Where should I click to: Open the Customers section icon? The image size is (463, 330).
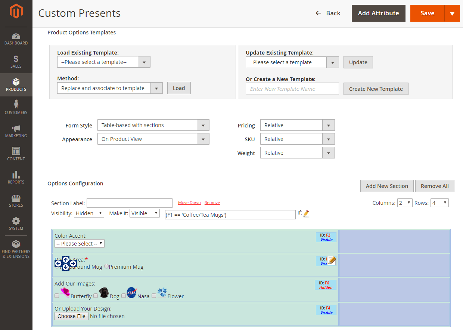(x=16, y=108)
